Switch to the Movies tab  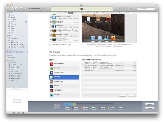tap(90, 13)
